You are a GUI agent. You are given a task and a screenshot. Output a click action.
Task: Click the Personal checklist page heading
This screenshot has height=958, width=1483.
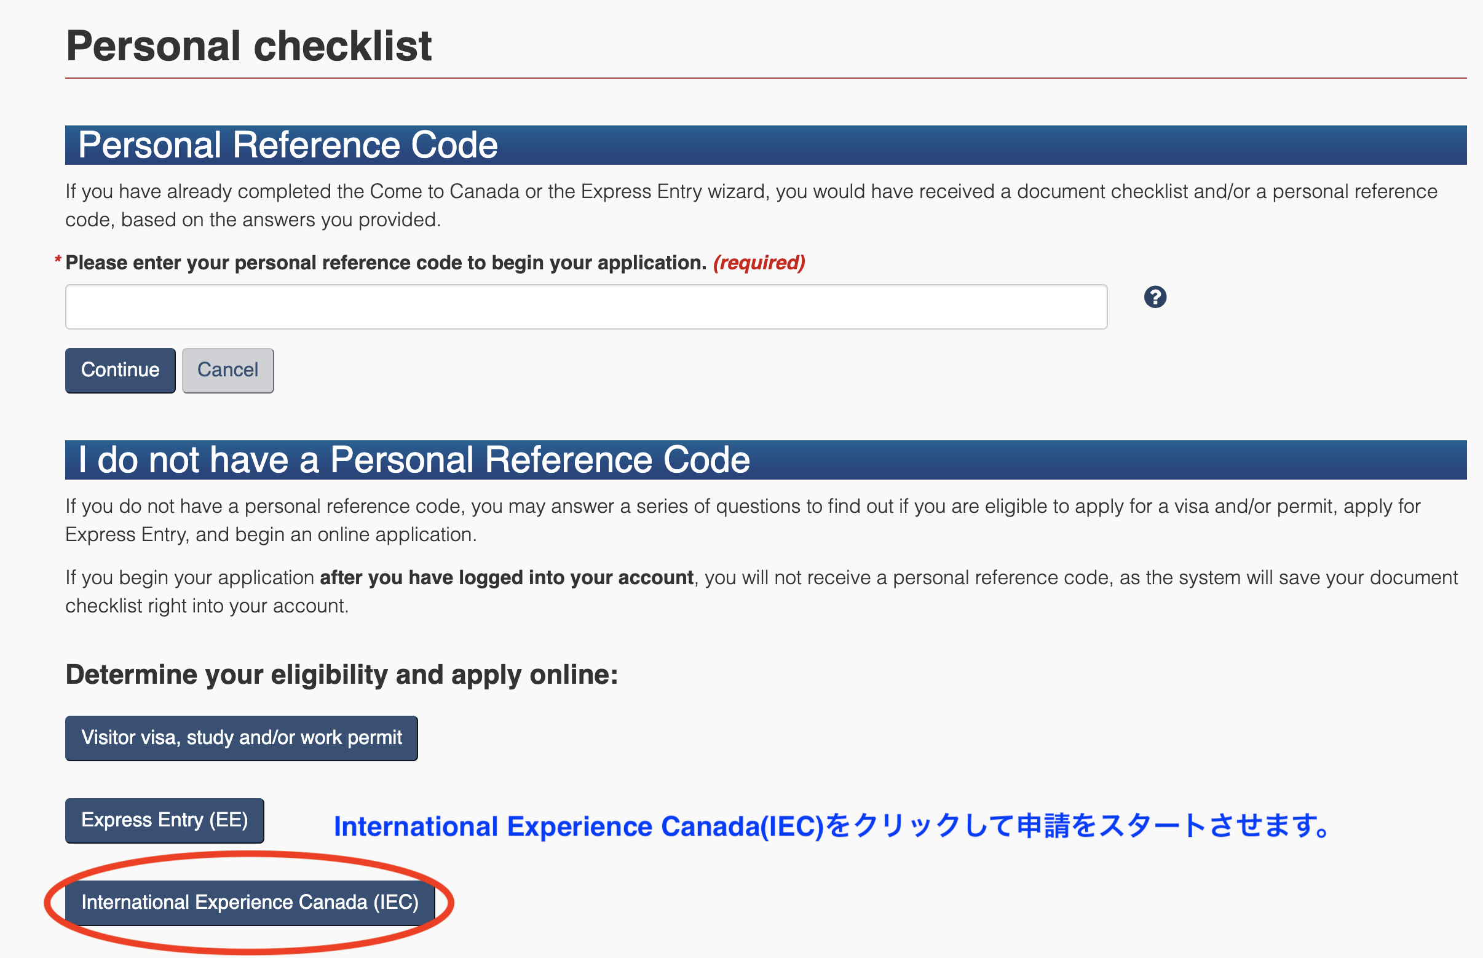(x=248, y=46)
